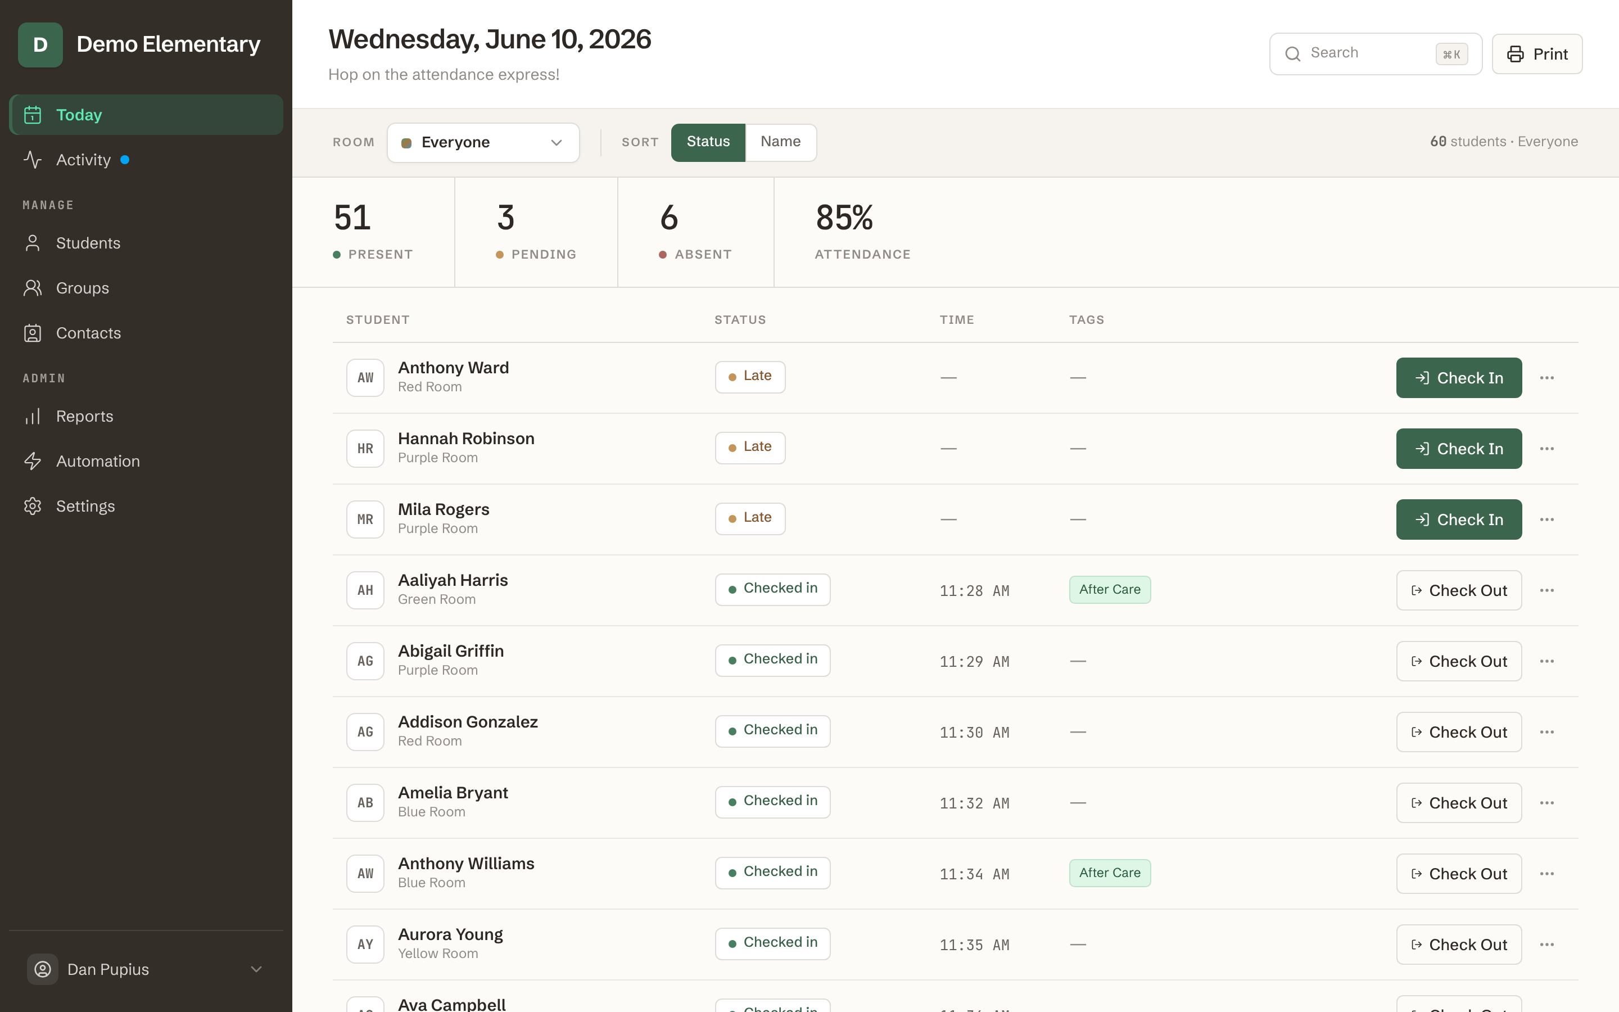Click Dan Pupius avatar icon
This screenshot has height=1012, width=1619.
tap(43, 969)
